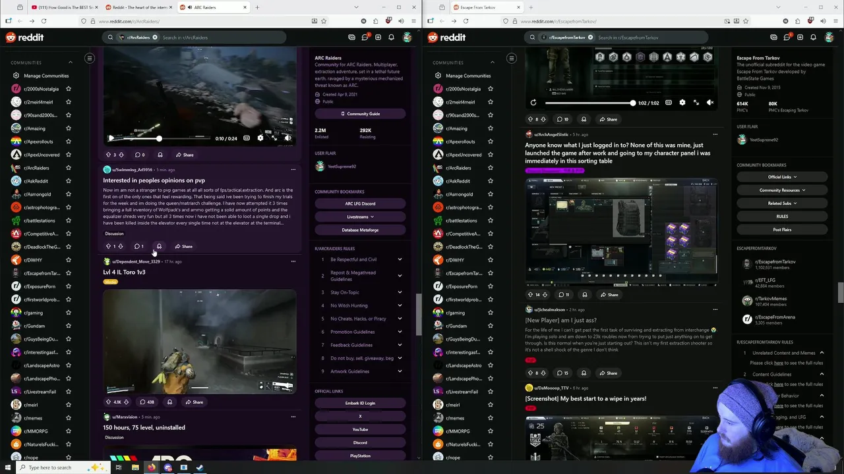
Task: Enter fullscreen on Tarkov video player
Action: tap(696, 103)
